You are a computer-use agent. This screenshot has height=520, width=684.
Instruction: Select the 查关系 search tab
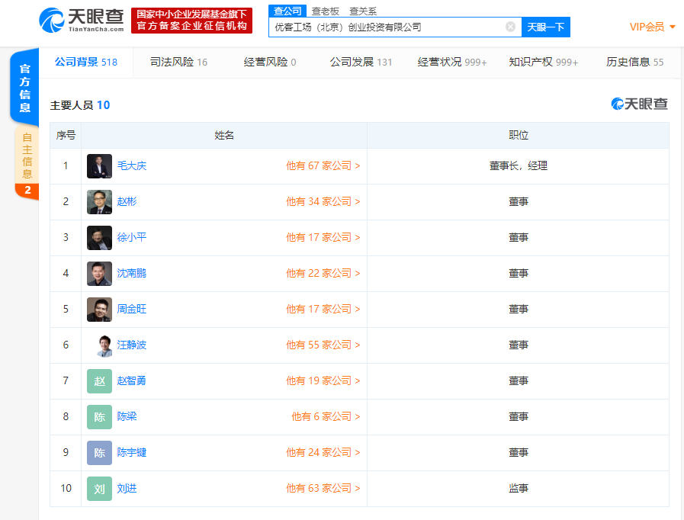(x=363, y=11)
